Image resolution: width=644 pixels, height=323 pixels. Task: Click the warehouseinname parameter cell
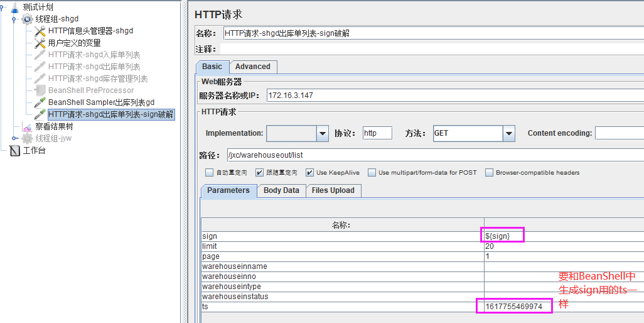pyautogui.click(x=343, y=266)
